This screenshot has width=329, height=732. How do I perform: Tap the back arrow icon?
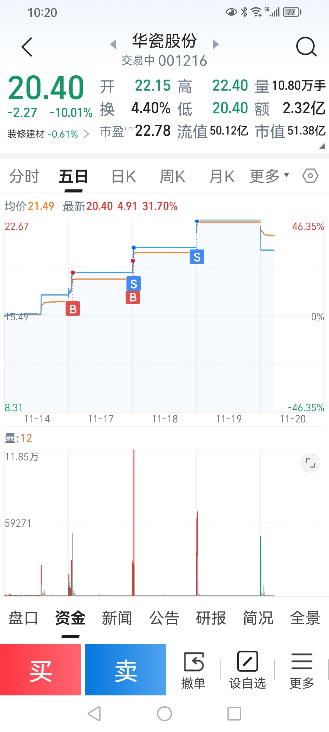[27, 47]
